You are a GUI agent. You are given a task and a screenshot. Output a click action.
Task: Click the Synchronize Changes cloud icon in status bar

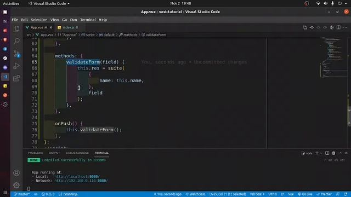pos(36,194)
